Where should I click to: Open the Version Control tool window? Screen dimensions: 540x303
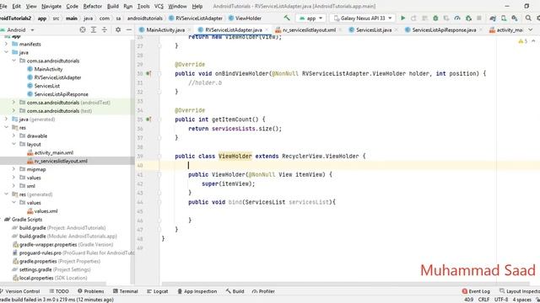click(20, 291)
